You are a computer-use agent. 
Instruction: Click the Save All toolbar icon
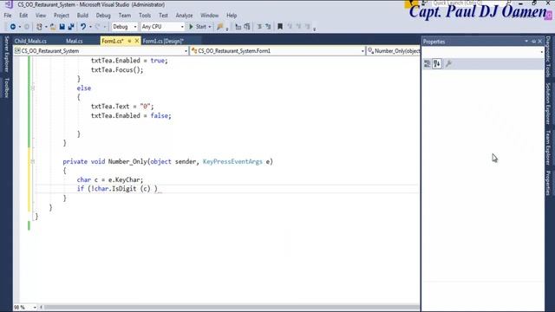tap(71, 27)
